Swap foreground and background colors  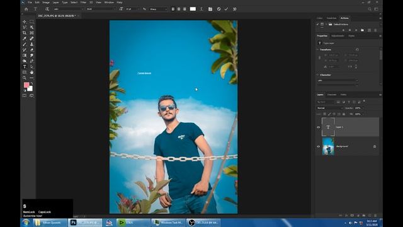(x=31, y=83)
